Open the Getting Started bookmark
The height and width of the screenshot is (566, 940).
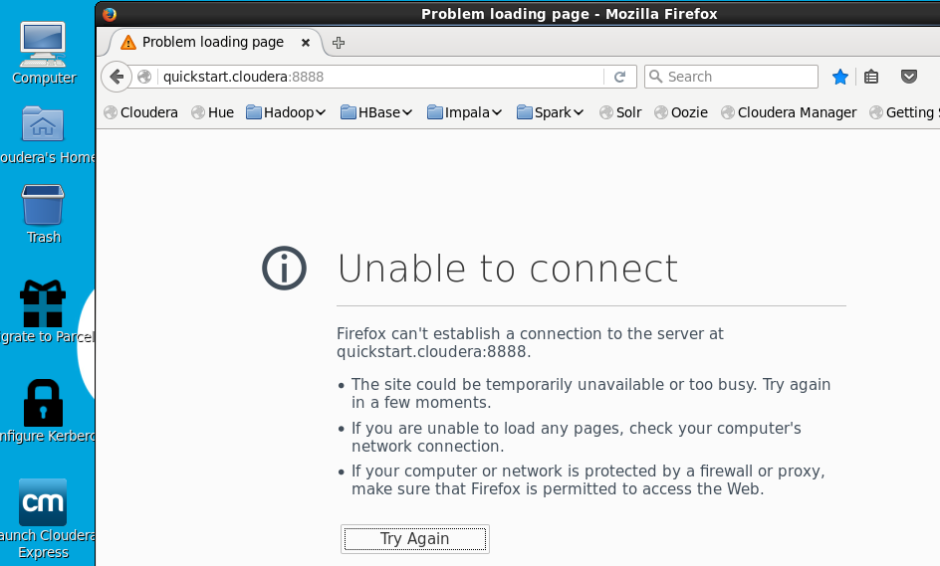pyautogui.click(x=904, y=112)
